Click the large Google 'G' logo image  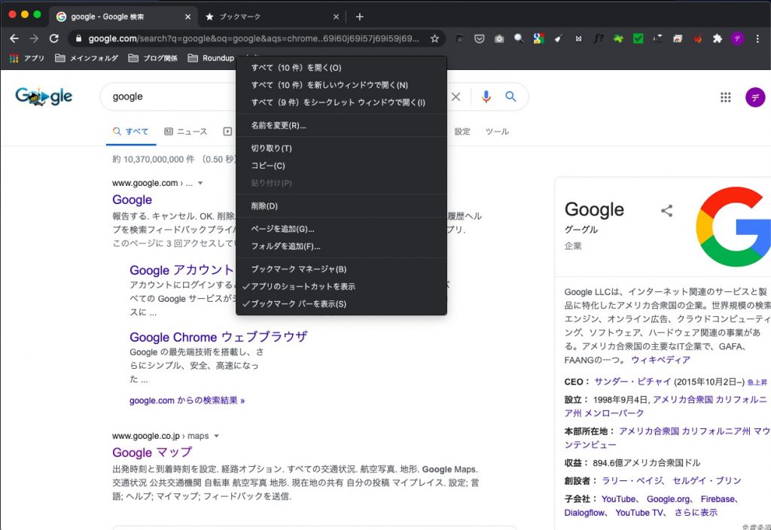tap(733, 227)
